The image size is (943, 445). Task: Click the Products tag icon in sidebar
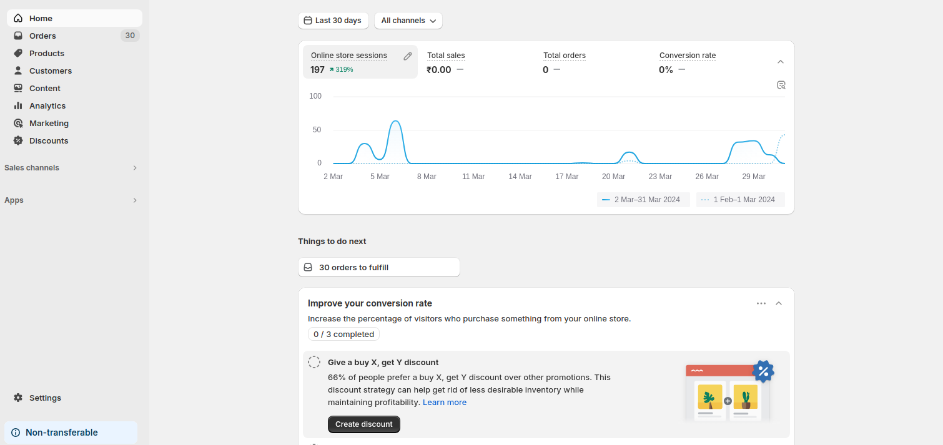coord(18,54)
